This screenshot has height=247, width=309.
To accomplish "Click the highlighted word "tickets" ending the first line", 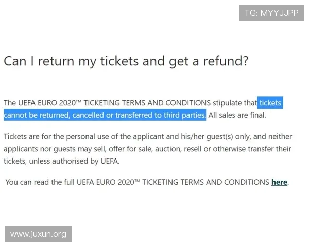I will (270, 103).
